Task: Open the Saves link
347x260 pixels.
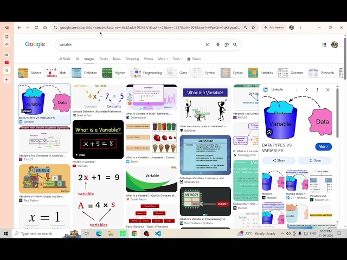Action: point(194,59)
